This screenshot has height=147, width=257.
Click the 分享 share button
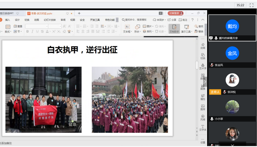click(172, 20)
